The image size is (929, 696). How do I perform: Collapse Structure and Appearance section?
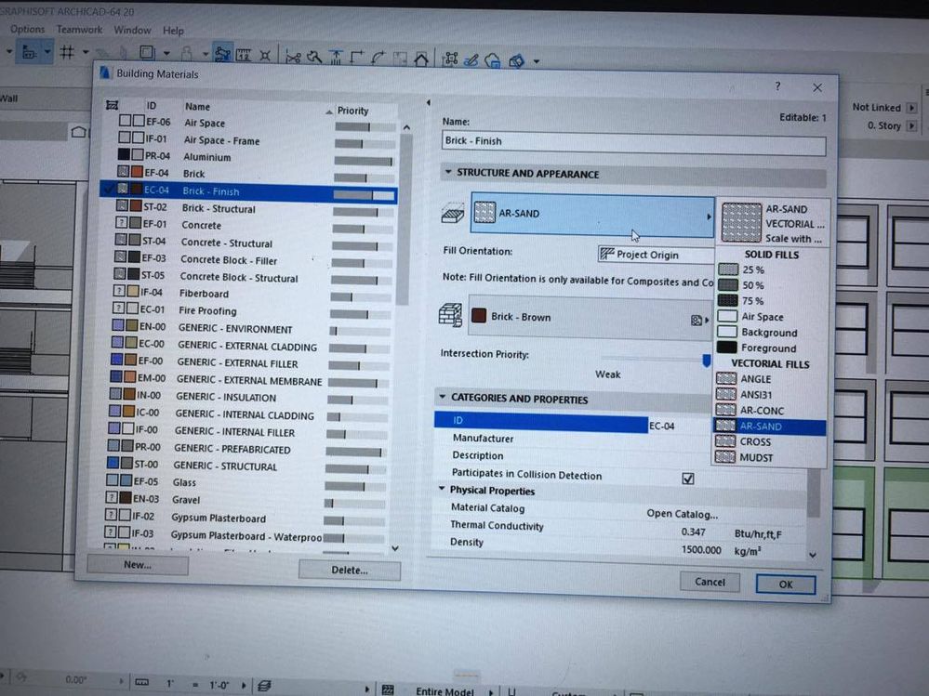[448, 172]
